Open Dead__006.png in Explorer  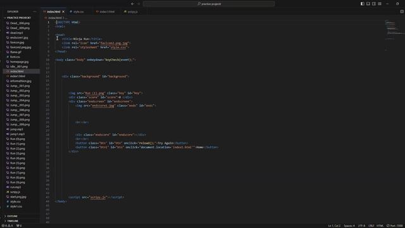tap(20, 23)
